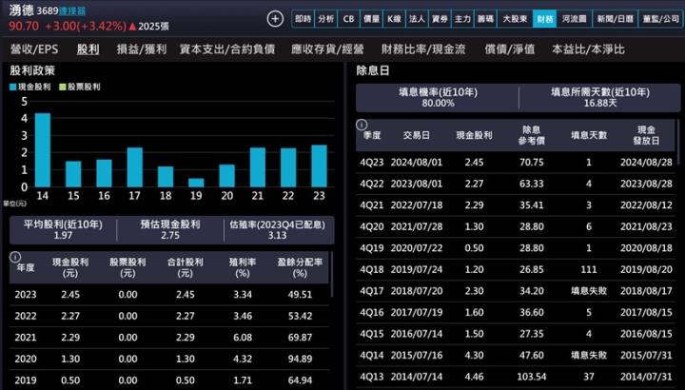Click 2021 yield value 6.08
Screen dimensions: 685x390
point(243,337)
